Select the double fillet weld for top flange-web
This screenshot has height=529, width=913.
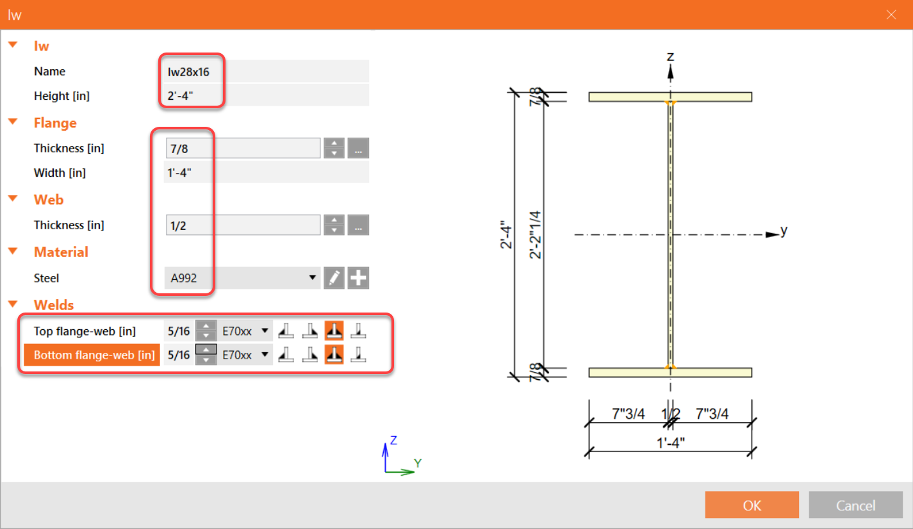point(334,330)
